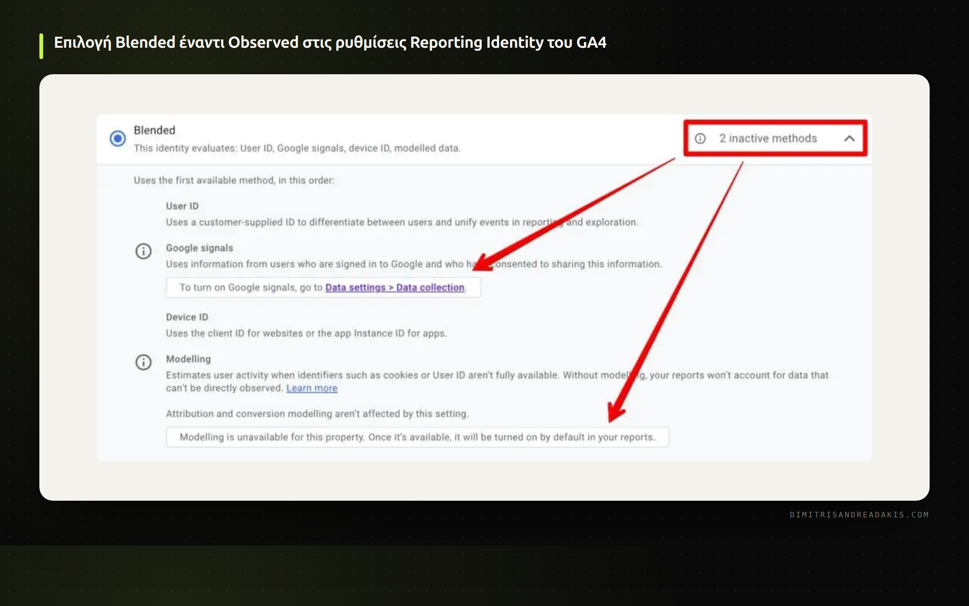
Task: Click 'To turn on Google signals' notice text
Action: pyautogui.click(x=323, y=287)
